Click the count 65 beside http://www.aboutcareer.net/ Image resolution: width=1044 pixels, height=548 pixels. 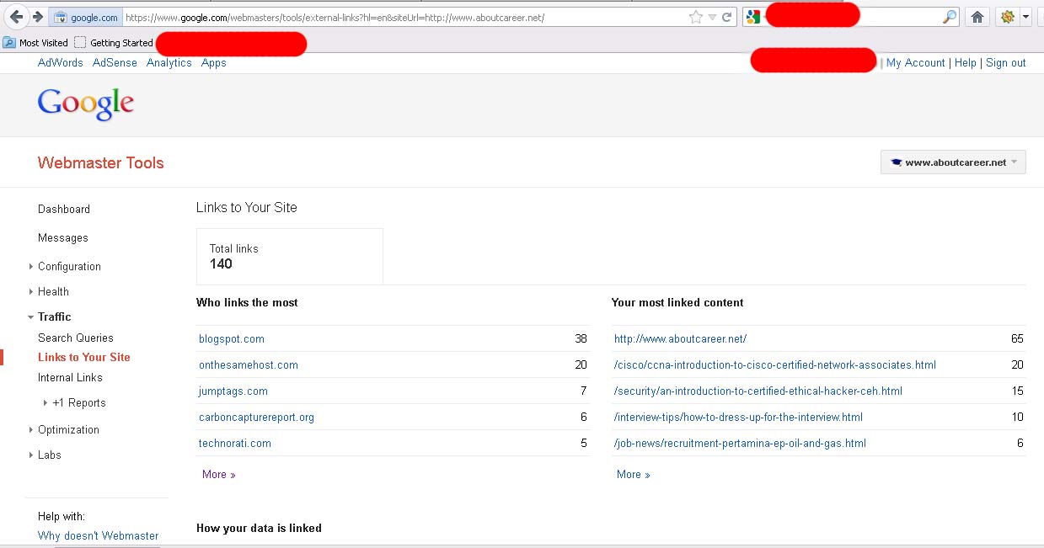1018,339
